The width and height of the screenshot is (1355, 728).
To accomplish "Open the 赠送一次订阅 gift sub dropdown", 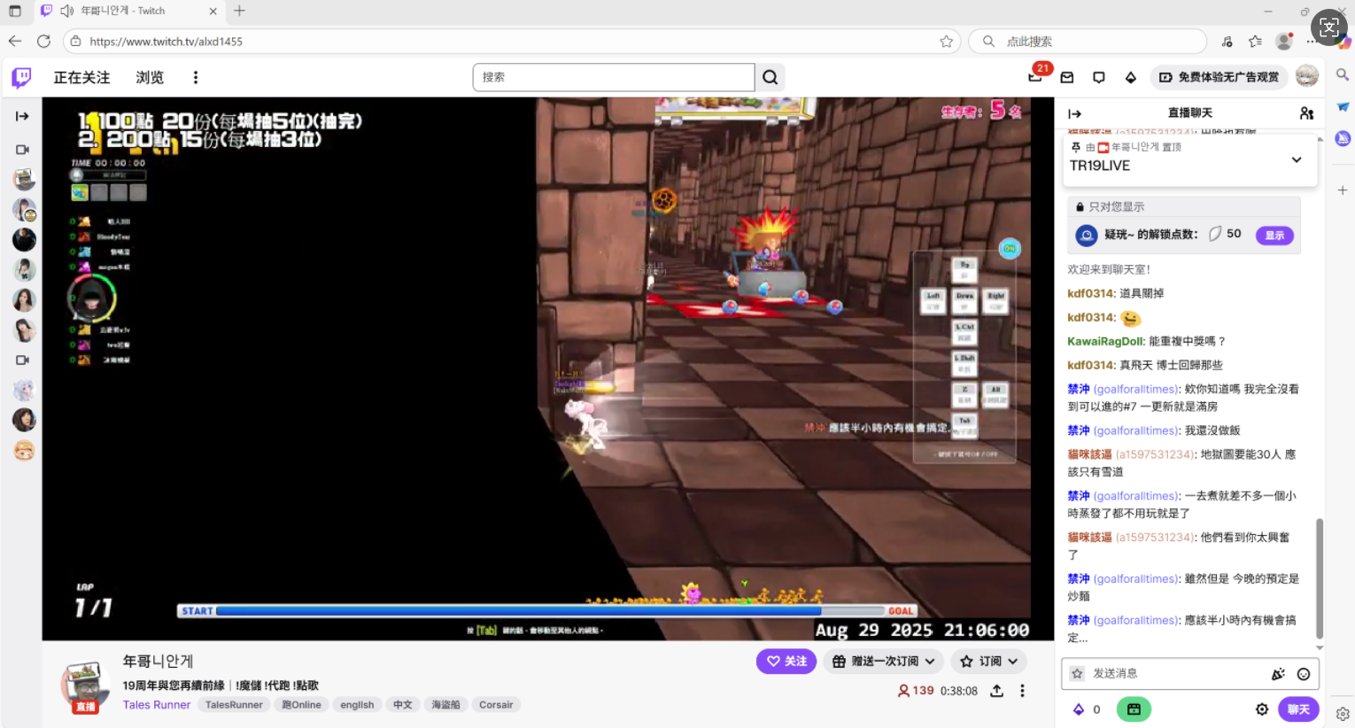I will [883, 662].
